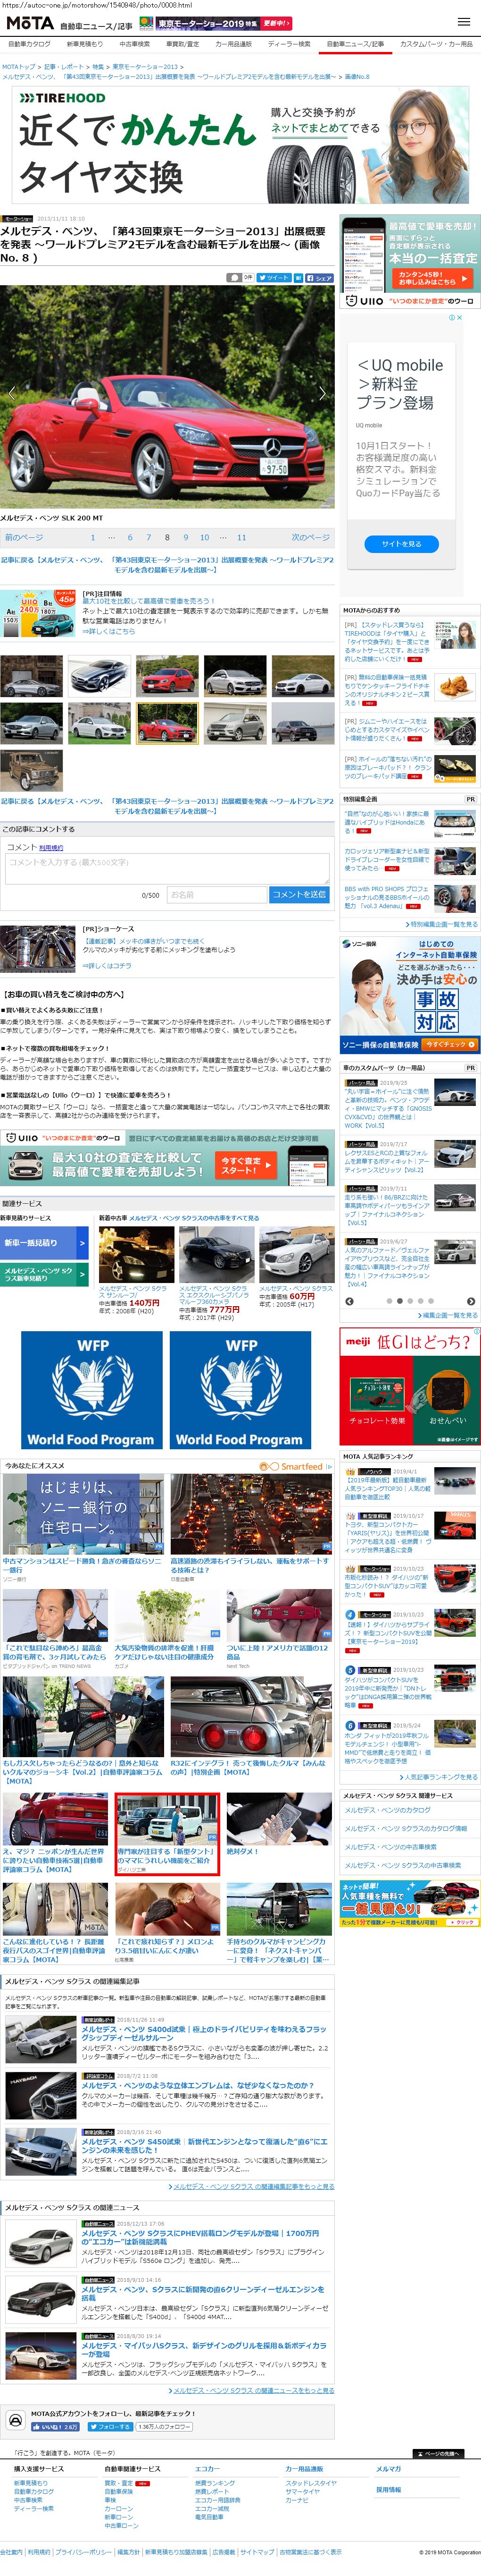This screenshot has height=2576, width=481.
Task: Show next photo with right arrow on image
Action: tap(323, 394)
